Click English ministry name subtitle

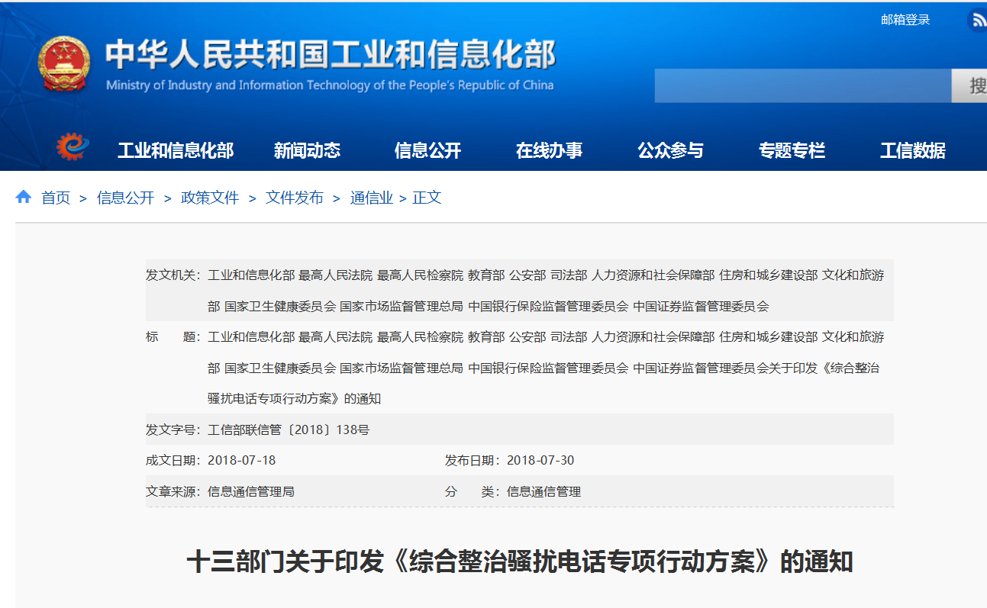click(330, 85)
